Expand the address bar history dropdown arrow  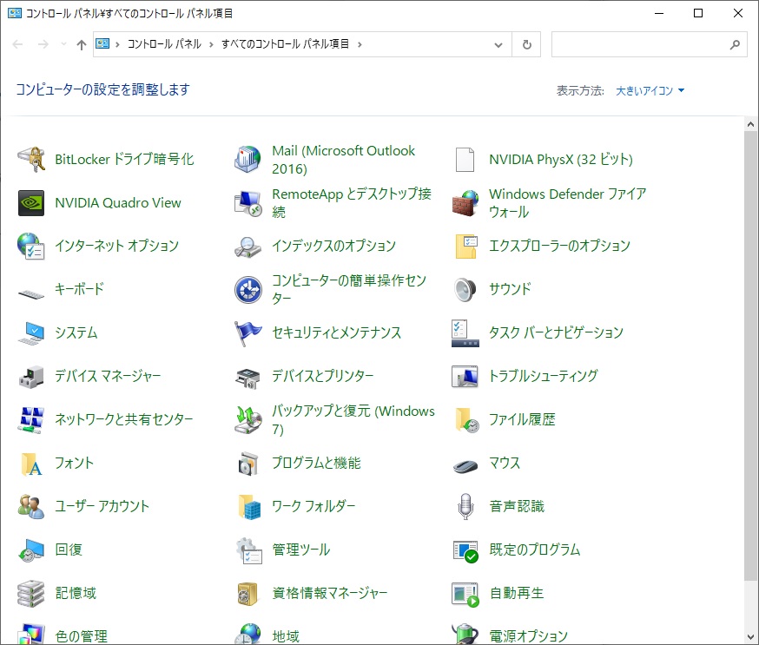498,44
